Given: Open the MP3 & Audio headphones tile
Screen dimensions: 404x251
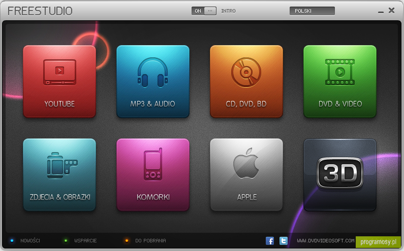Looking at the screenshot, I should point(153,82).
